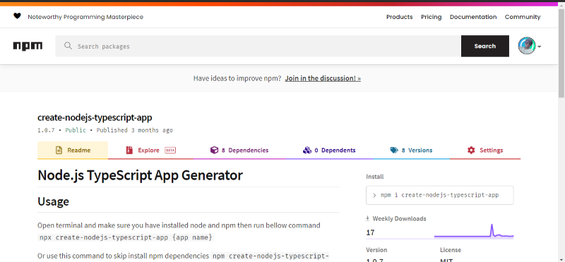Open the 8 Dependencies tab

click(x=239, y=150)
